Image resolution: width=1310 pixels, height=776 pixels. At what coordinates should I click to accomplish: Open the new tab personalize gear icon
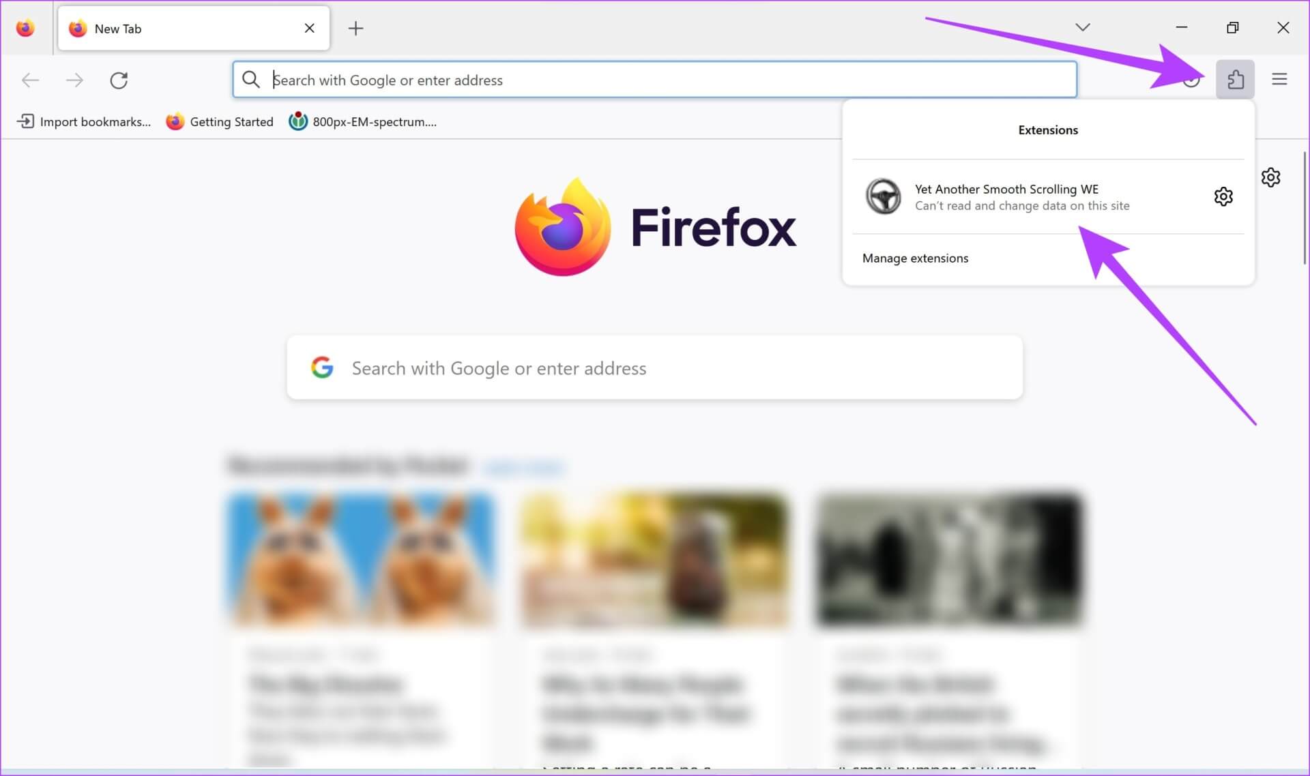point(1270,177)
